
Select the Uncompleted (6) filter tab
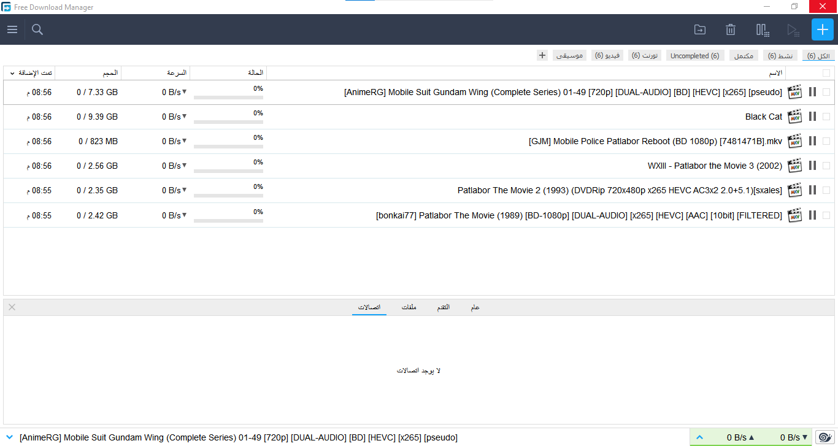tap(694, 56)
